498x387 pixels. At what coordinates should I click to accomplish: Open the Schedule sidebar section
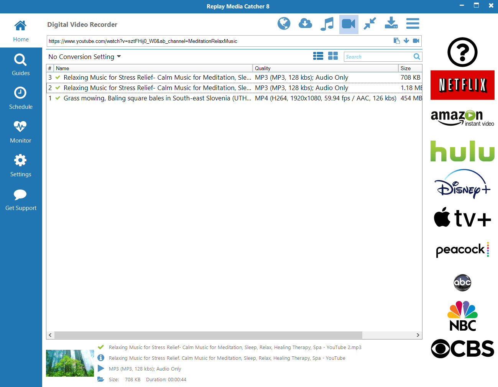pos(21,98)
